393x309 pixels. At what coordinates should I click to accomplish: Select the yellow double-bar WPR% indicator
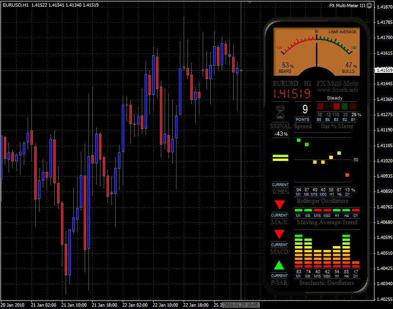point(280,158)
